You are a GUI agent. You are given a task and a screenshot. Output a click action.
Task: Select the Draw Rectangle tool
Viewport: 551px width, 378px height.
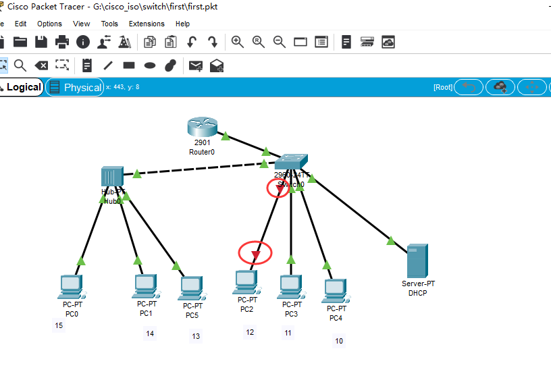point(129,65)
